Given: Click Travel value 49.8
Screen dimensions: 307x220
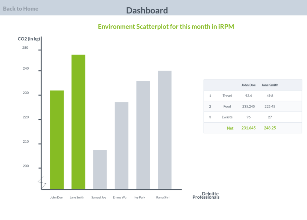Looking at the screenshot, I should pos(270,96).
